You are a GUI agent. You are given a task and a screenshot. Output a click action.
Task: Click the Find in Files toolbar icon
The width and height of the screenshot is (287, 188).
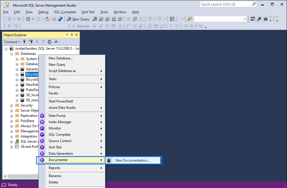coord(189,19)
